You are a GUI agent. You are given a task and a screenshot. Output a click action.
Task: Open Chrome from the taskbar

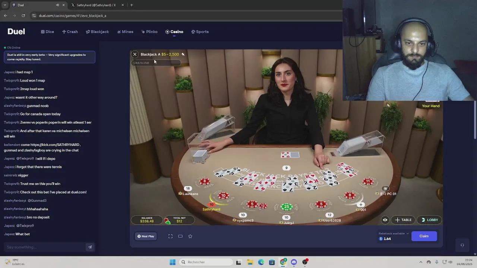[x=283, y=262]
